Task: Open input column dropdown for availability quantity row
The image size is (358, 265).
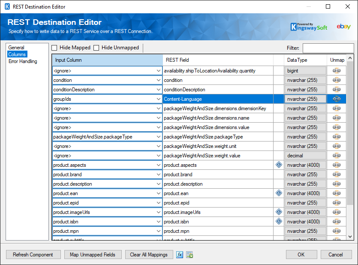Action: [x=159, y=71]
